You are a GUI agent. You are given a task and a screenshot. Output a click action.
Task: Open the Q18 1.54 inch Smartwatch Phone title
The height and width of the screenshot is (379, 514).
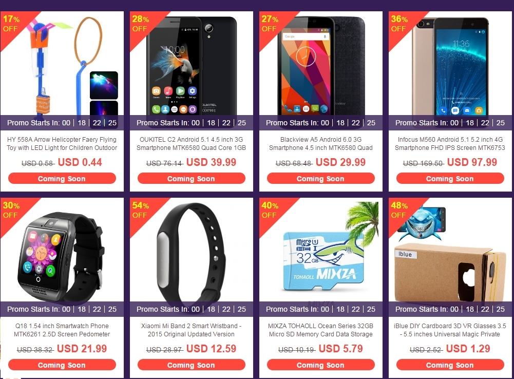pyautogui.click(x=62, y=330)
